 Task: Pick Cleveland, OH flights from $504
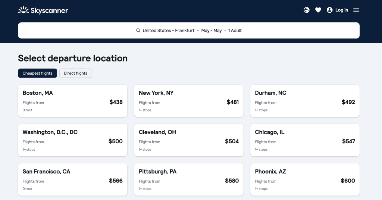(x=189, y=140)
